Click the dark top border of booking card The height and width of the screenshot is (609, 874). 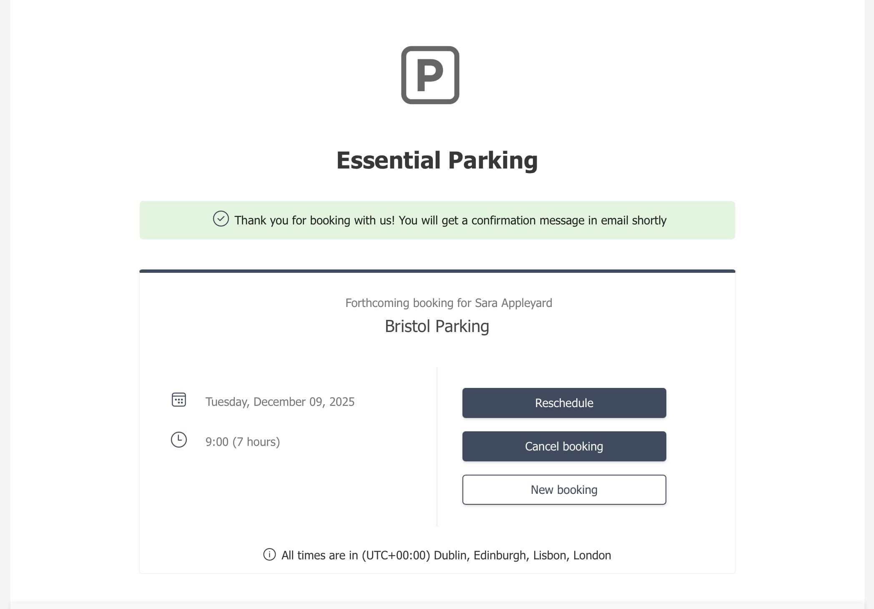click(x=437, y=271)
